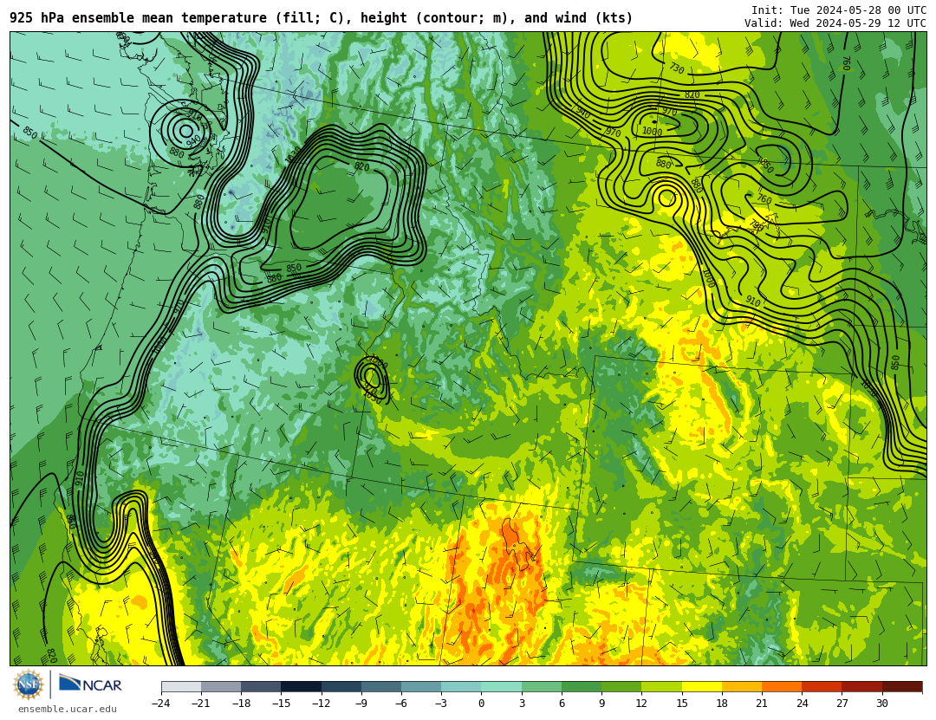Select the Valid: Wed 2024-05-29 12 UTC text
Image resolution: width=936 pixels, height=720 pixels.
tap(835, 23)
